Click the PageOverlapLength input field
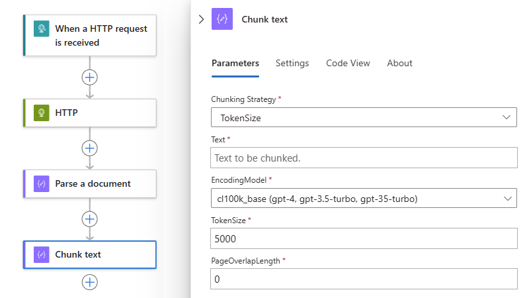 click(364, 279)
